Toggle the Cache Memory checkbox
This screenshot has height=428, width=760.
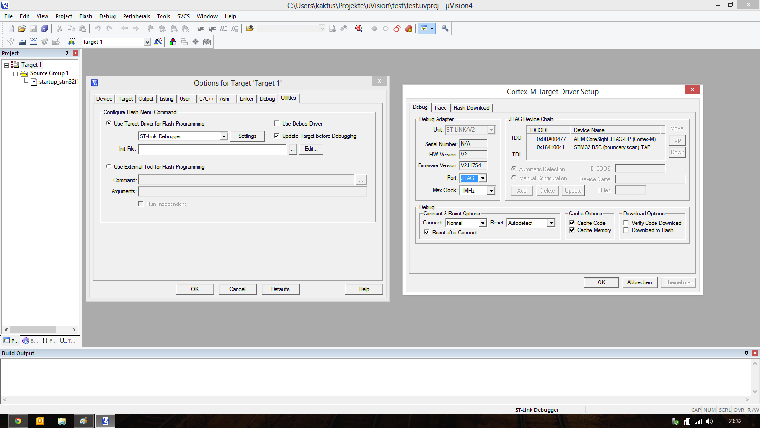coord(572,230)
